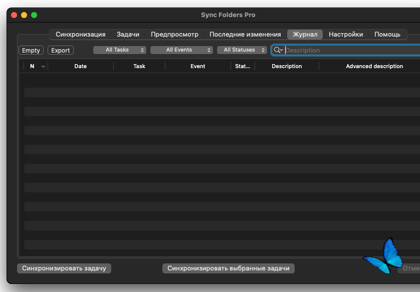Click the Advanced description column header
This screenshot has width=420, height=292.
tap(374, 66)
